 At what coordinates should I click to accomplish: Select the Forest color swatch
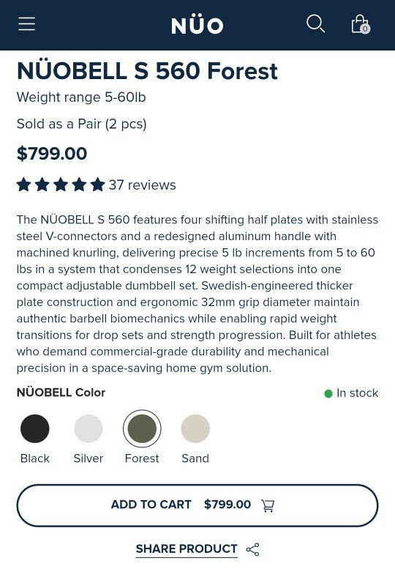point(142,428)
